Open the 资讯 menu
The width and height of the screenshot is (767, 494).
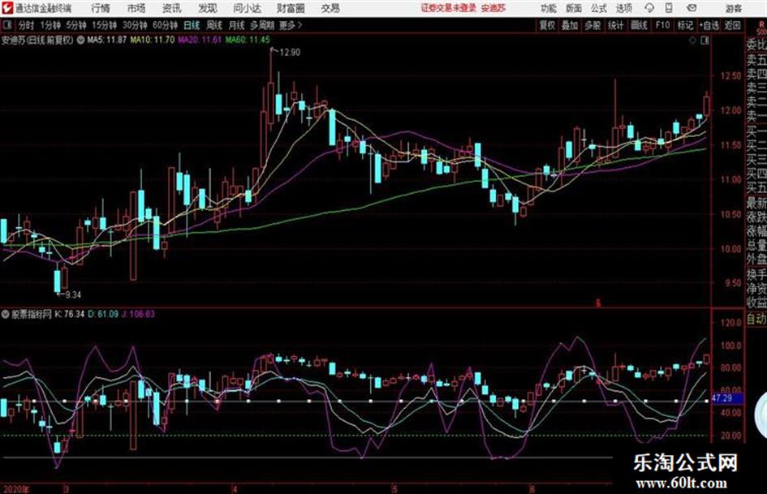(172, 8)
